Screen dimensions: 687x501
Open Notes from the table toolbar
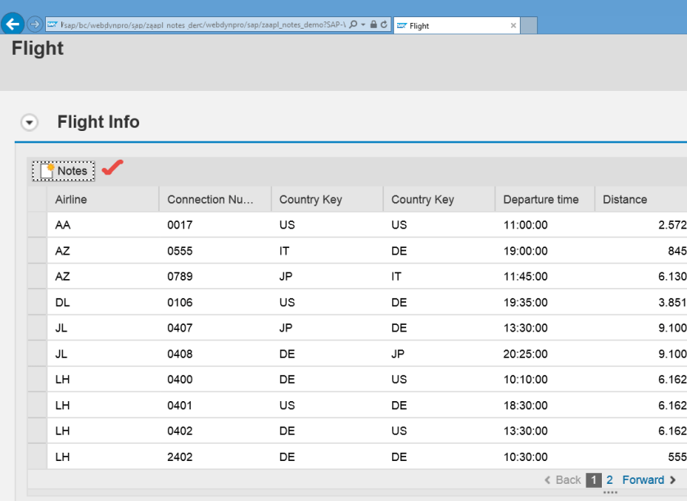point(64,170)
